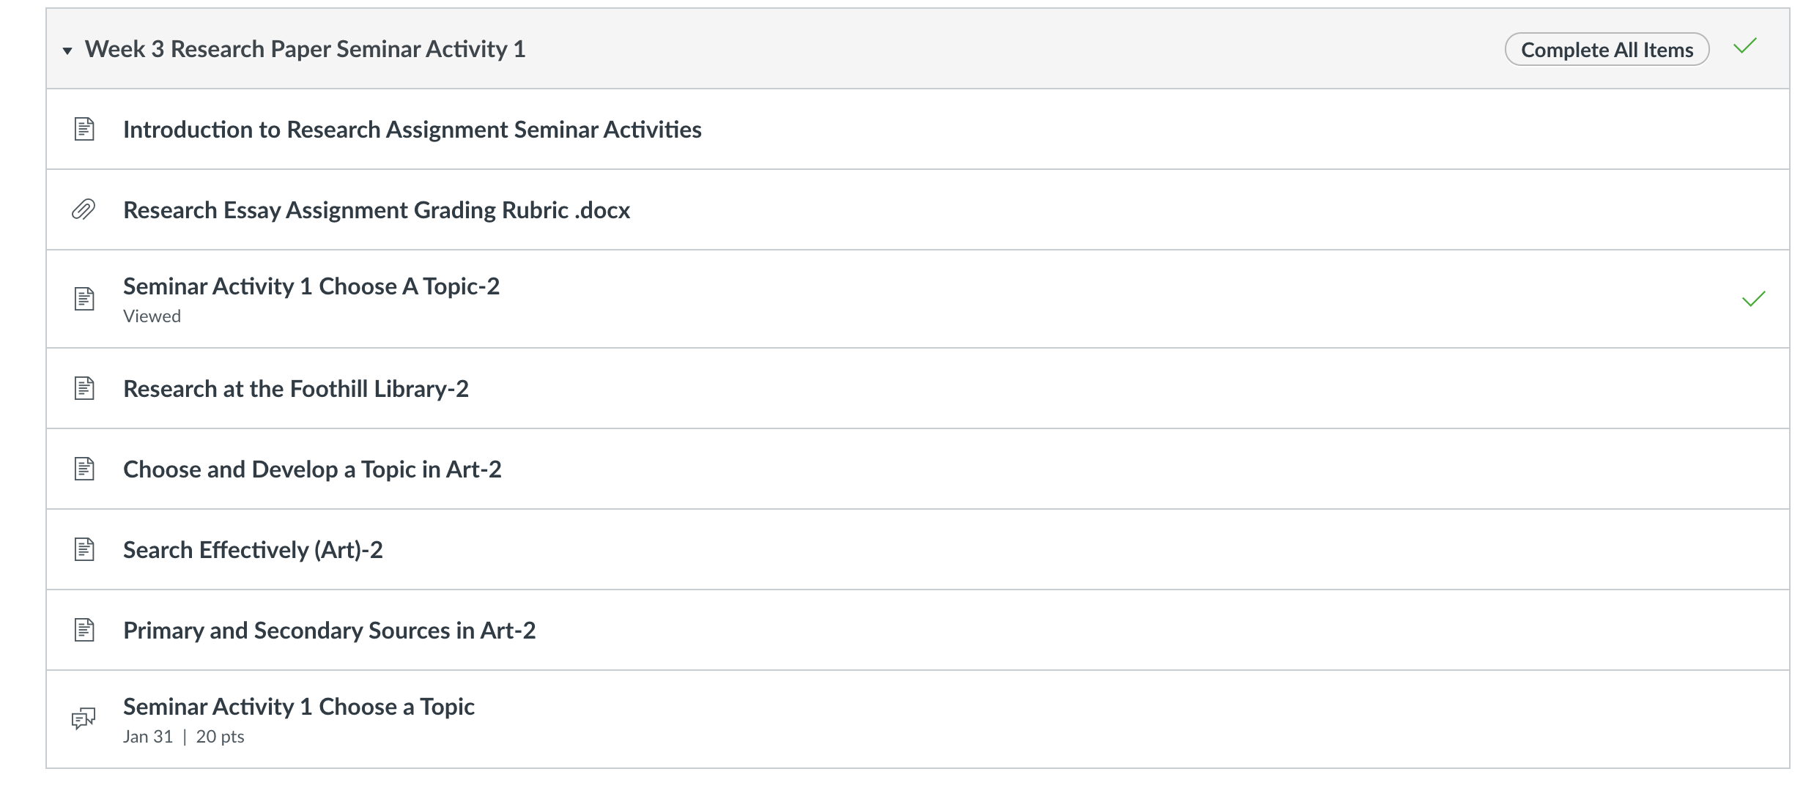The height and width of the screenshot is (788, 1814).
Task: Collapse the Week 3 Research Paper module
Action: click(67, 51)
